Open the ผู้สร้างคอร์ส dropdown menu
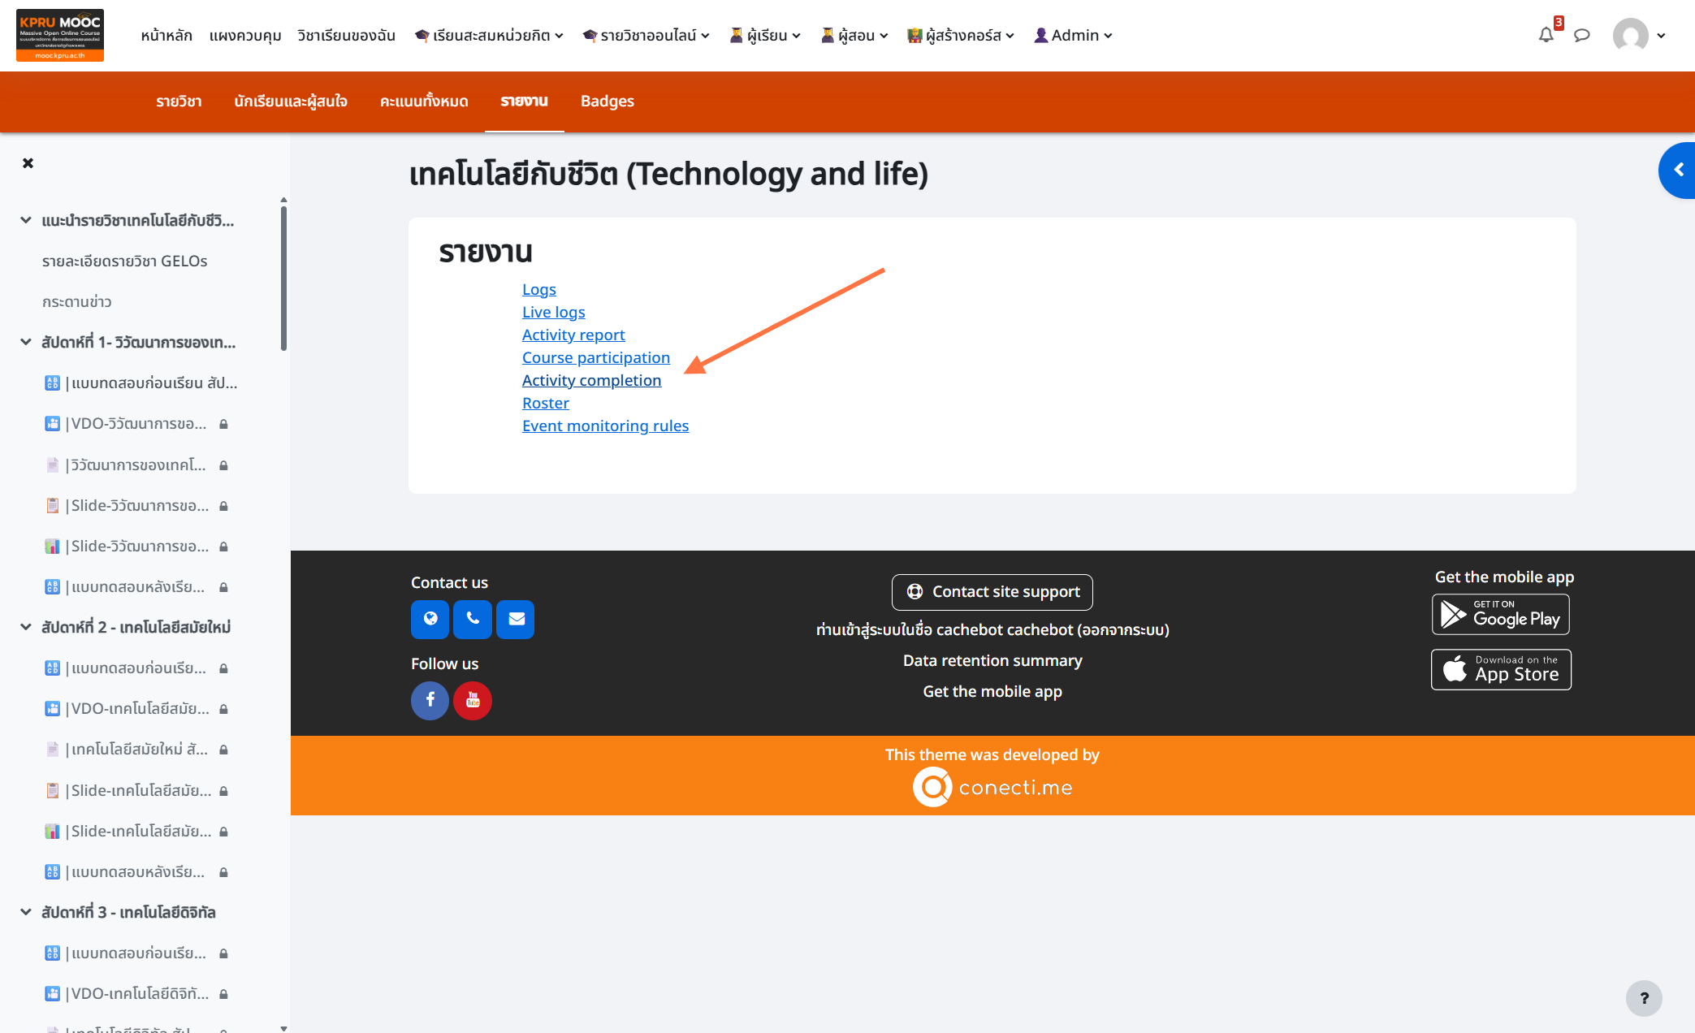Viewport: 1695px width, 1033px height. tap(961, 35)
